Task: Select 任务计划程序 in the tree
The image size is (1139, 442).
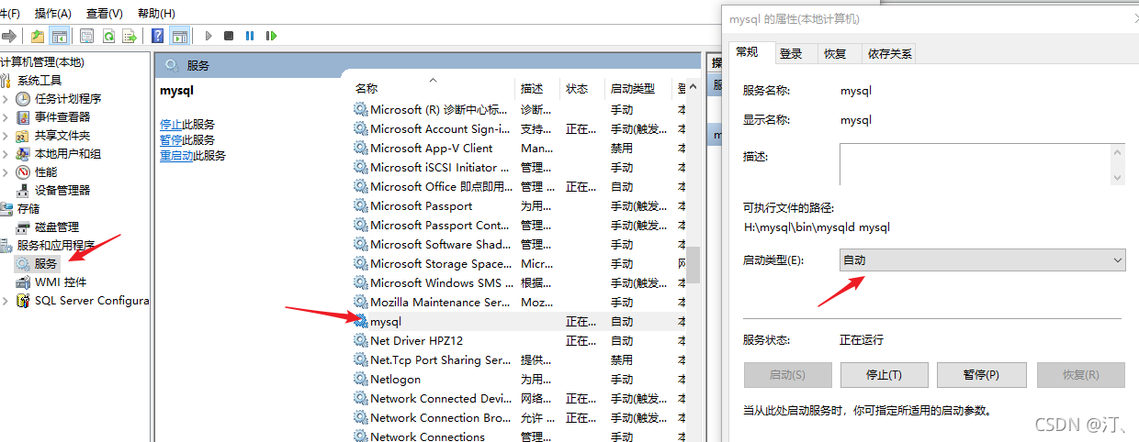Action: 68,98
